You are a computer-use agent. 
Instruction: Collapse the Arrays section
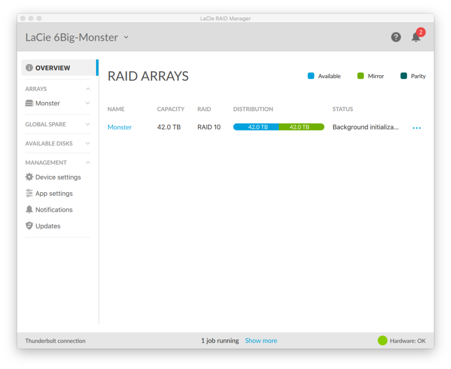click(88, 89)
